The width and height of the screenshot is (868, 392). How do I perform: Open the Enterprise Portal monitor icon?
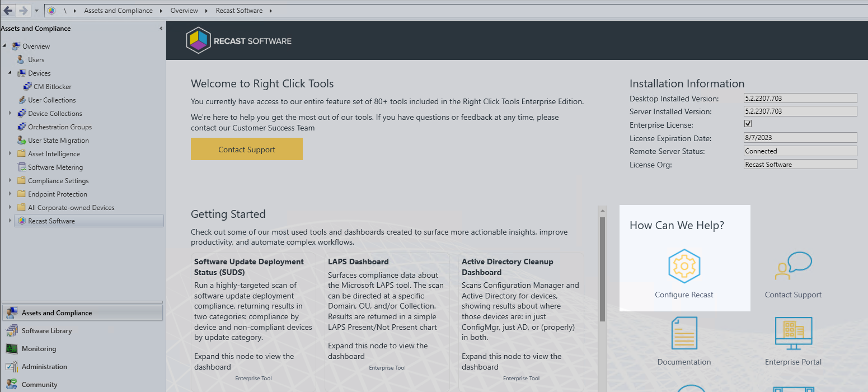[793, 333]
